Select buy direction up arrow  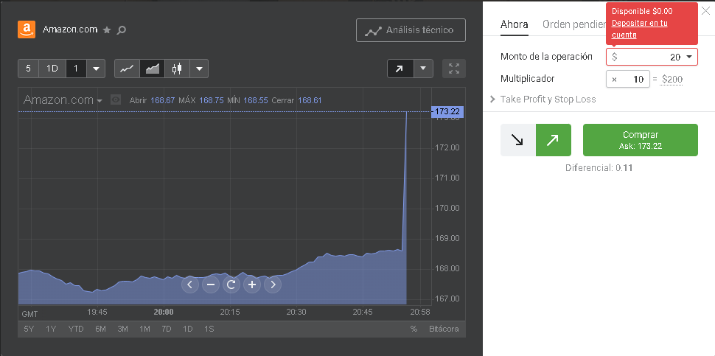coord(553,140)
